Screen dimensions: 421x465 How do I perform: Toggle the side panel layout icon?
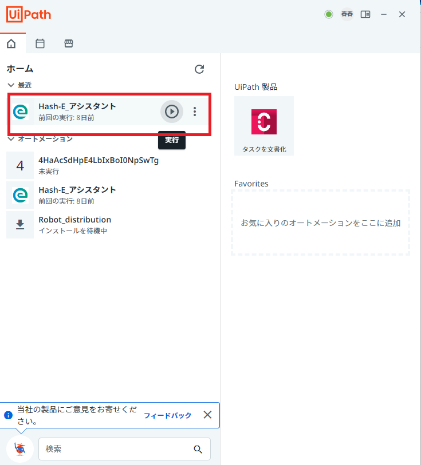pyautogui.click(x=365, y=14)
